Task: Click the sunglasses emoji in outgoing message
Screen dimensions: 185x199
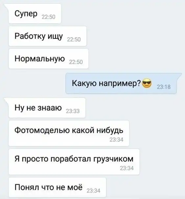Action: (x=147, y=83)
